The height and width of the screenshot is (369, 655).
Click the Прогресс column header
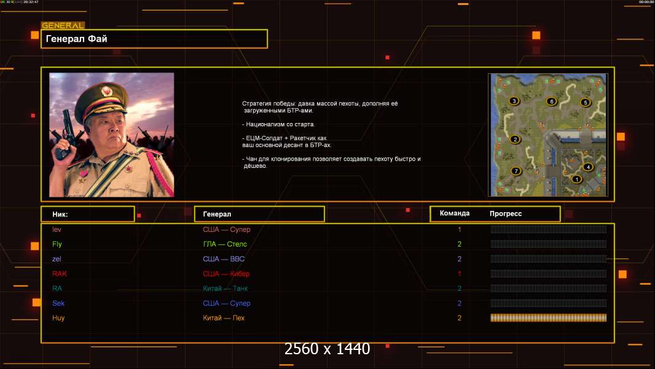pos(506,213)
